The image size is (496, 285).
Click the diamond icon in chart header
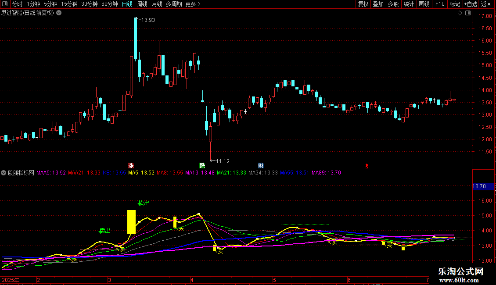[x=460, y=13]
